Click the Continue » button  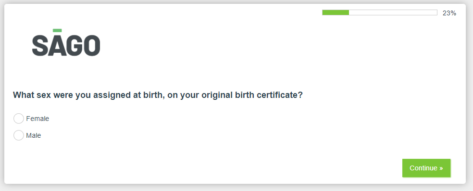[x=426, y=168]
